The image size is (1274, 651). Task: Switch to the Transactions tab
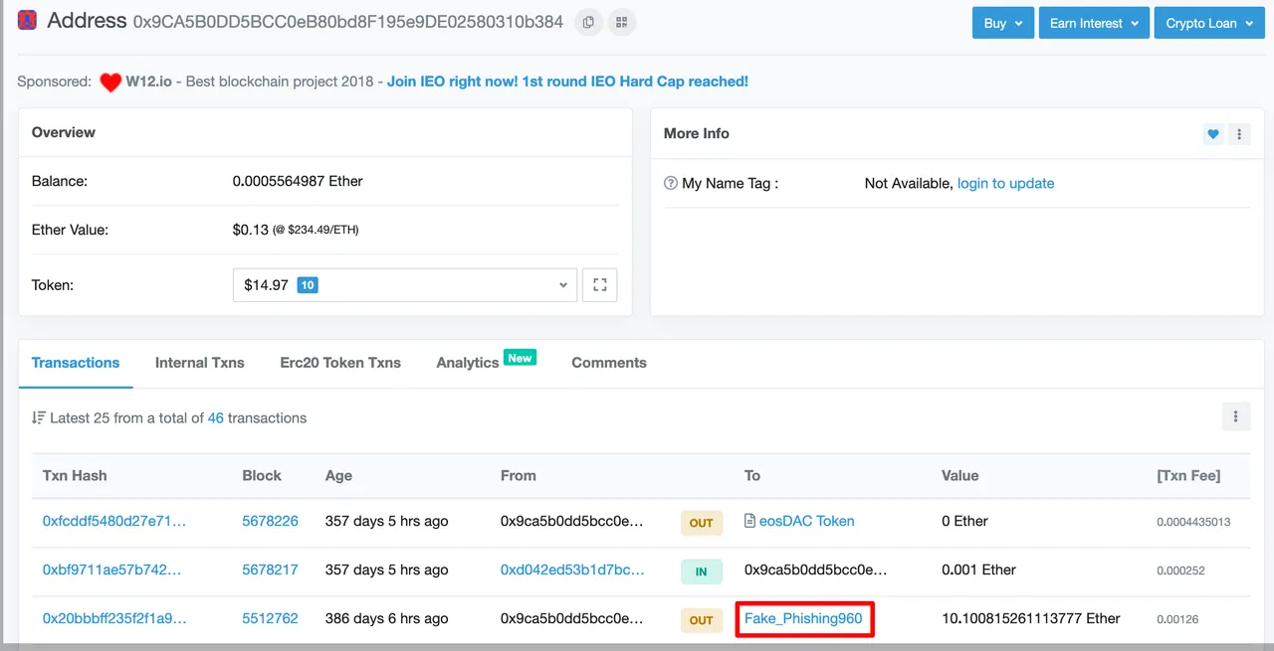point(76,363)
